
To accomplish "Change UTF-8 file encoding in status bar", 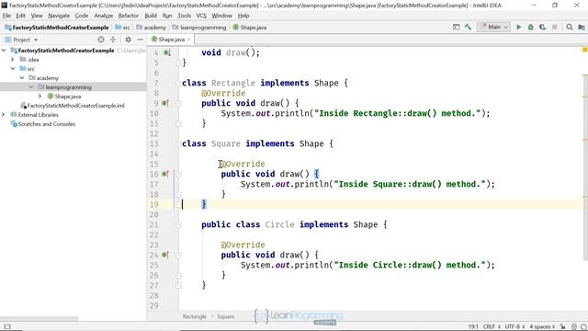I will pyautogui.click(x=515, y=327).
